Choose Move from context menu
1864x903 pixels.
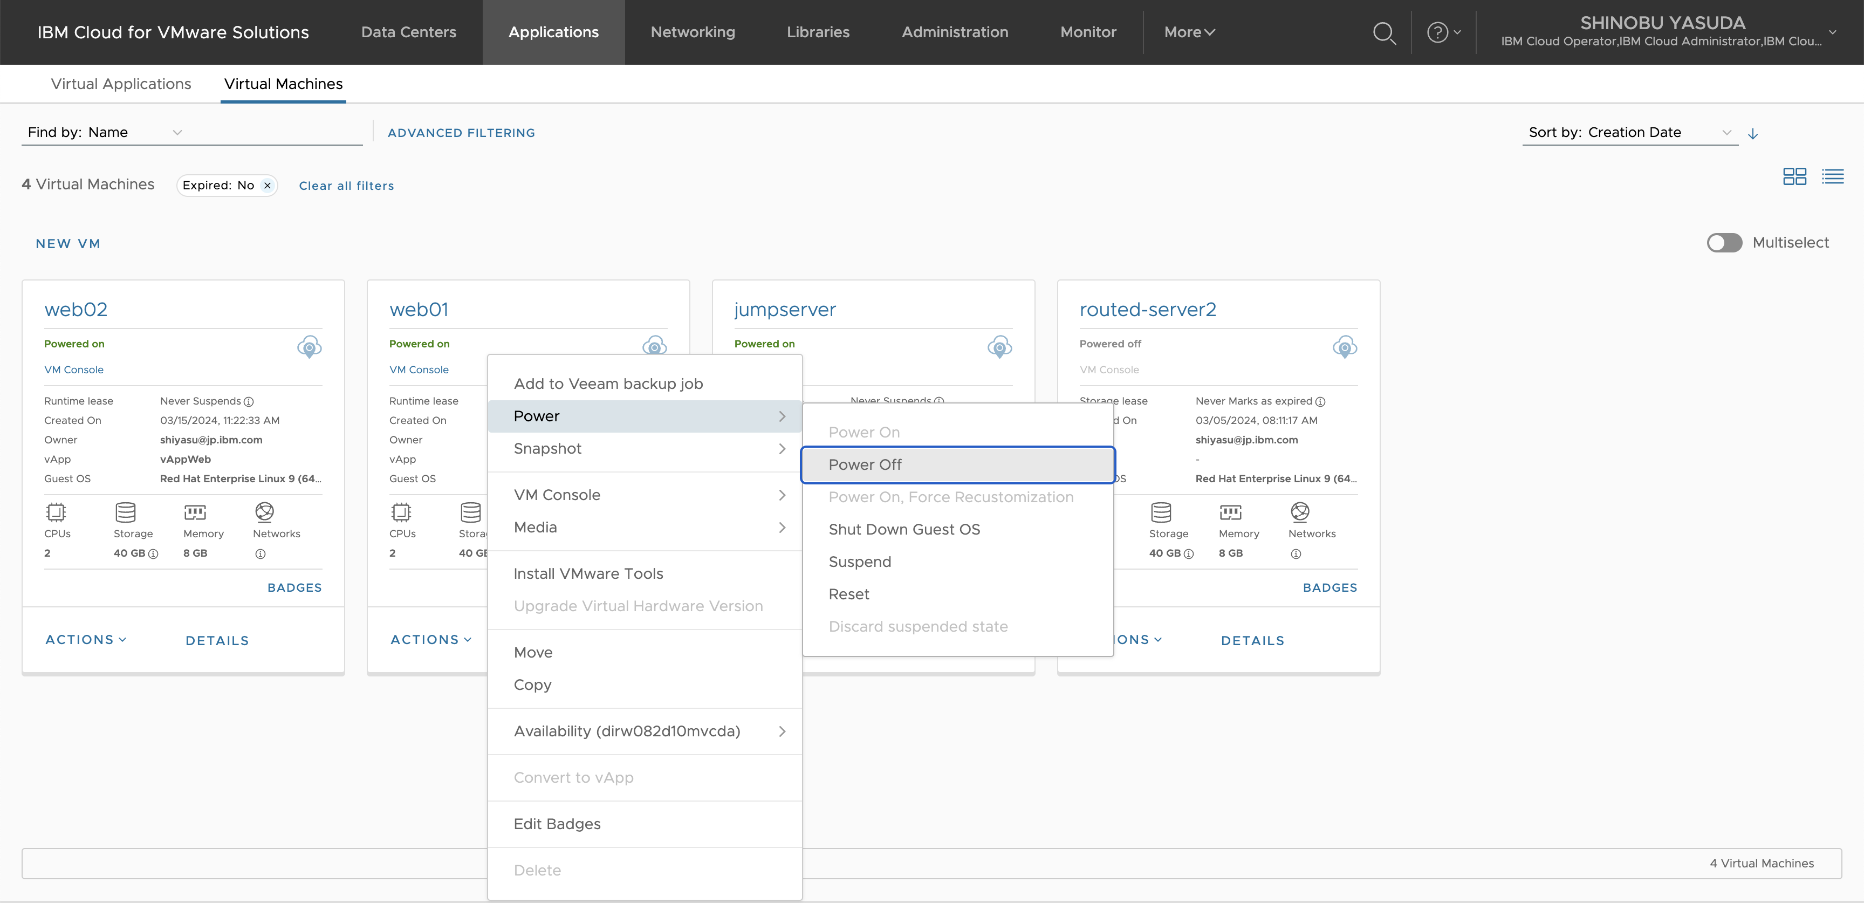tap(645, 653)
